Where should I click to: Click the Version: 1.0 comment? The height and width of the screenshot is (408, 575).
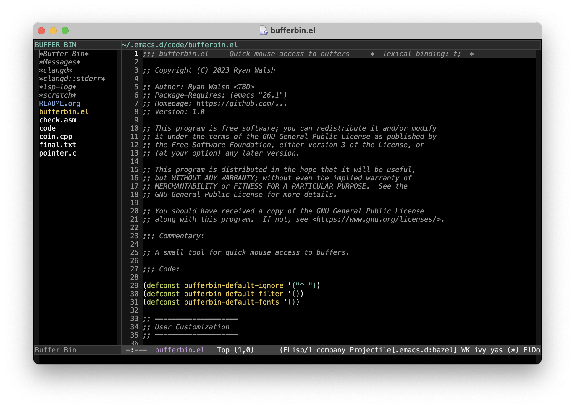174,112
